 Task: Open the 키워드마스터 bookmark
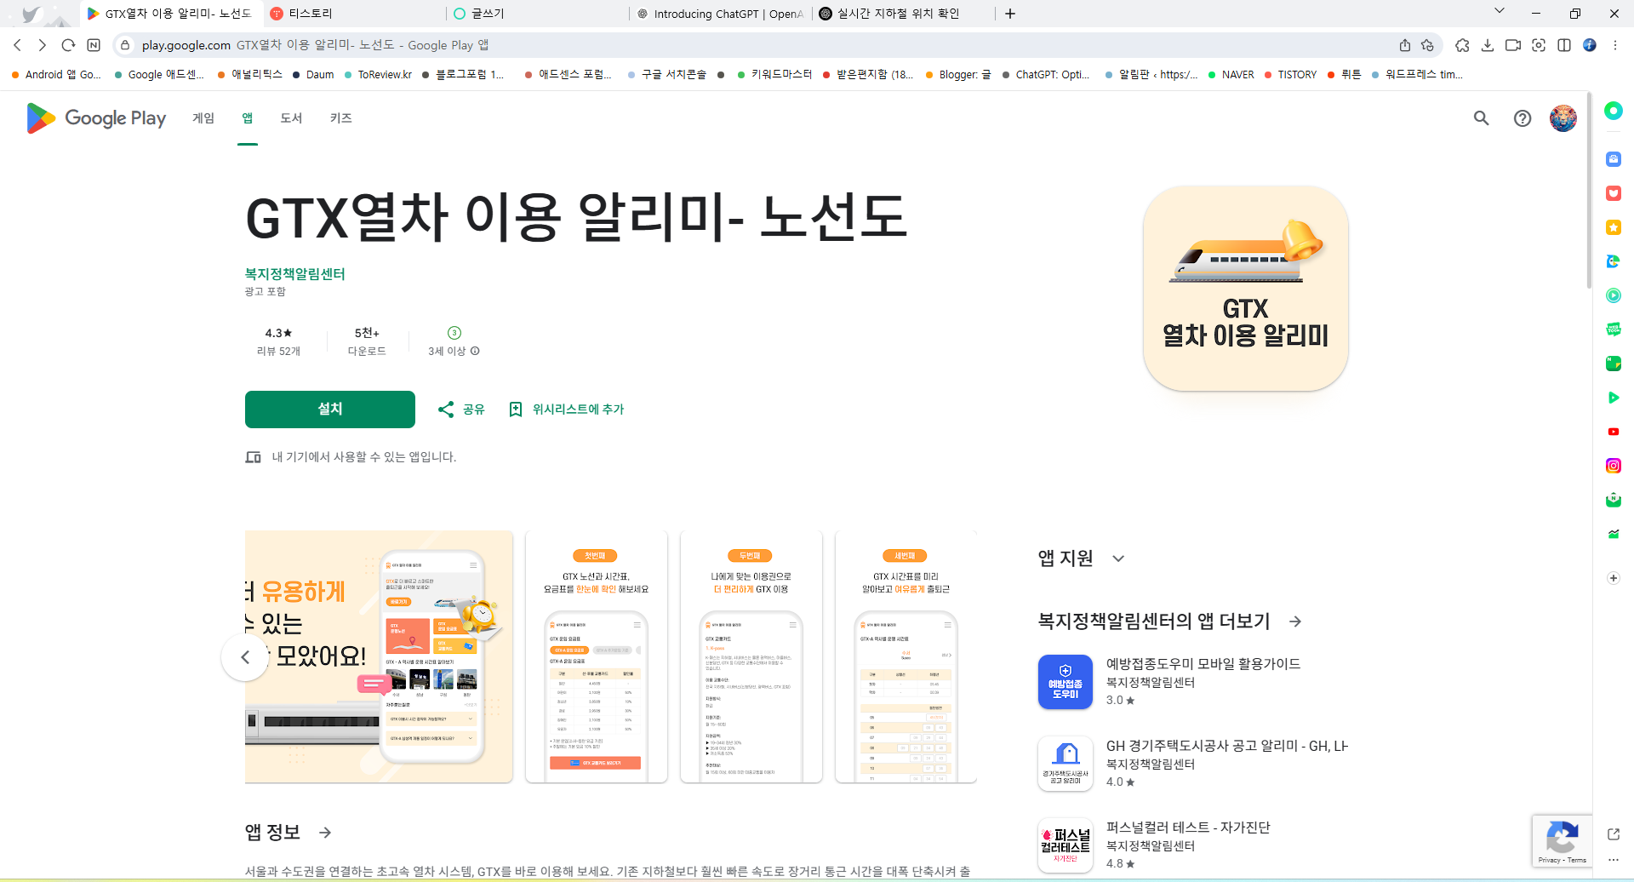pos(774,75)
